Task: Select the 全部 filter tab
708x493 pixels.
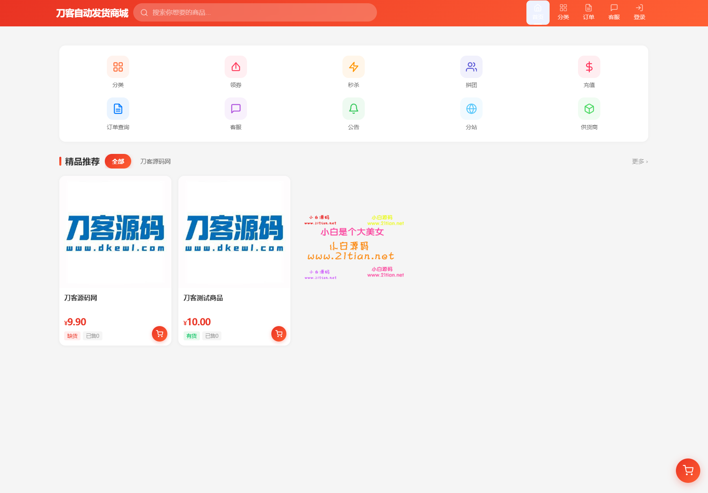Action: (118, 161)
